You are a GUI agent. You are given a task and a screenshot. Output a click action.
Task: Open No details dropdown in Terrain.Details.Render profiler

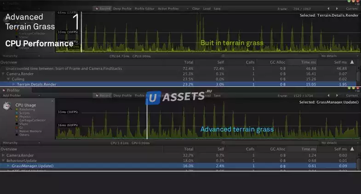coord(339,56)
